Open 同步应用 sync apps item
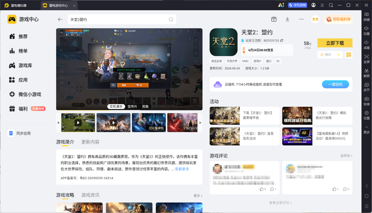Screen dimensions: 372x213 (19, 133)
